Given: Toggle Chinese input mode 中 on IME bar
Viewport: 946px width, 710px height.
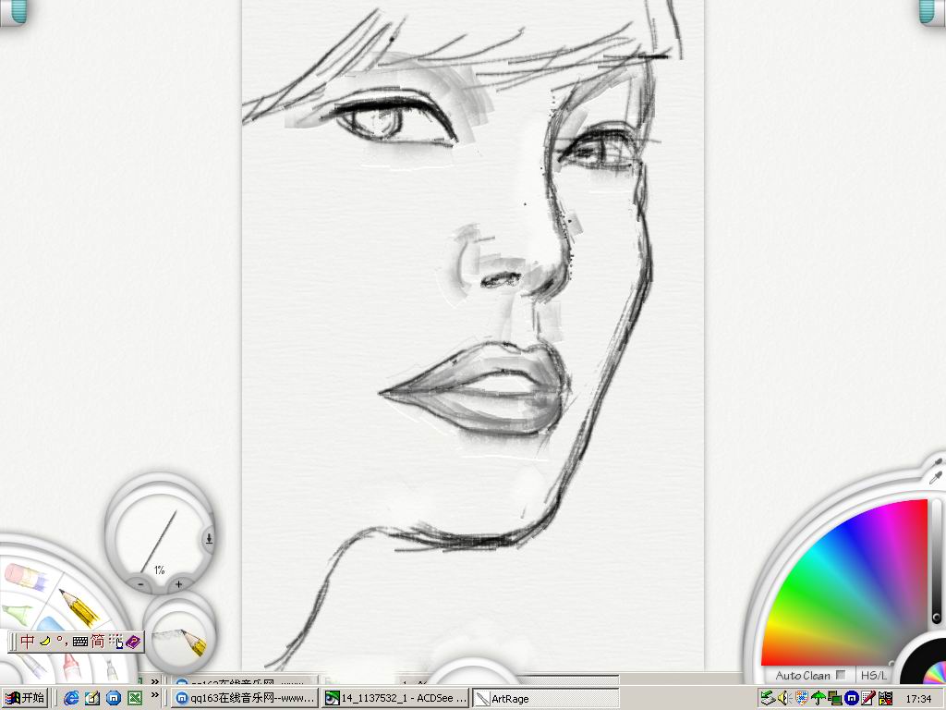Looking at the screenshot, I should pos(27,642).
